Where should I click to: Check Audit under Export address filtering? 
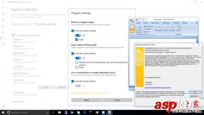76,67
